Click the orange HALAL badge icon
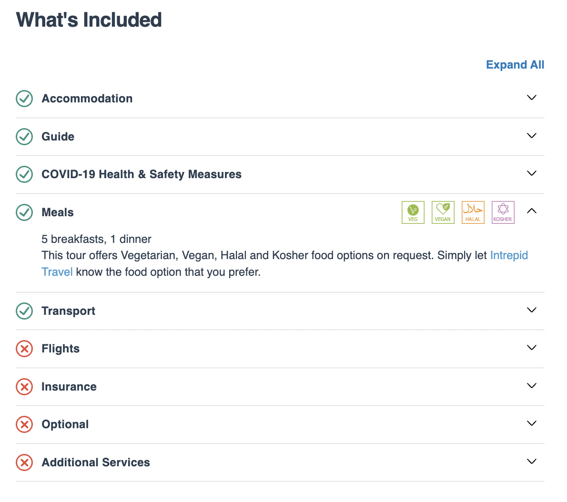 click(x=473, y=212)
